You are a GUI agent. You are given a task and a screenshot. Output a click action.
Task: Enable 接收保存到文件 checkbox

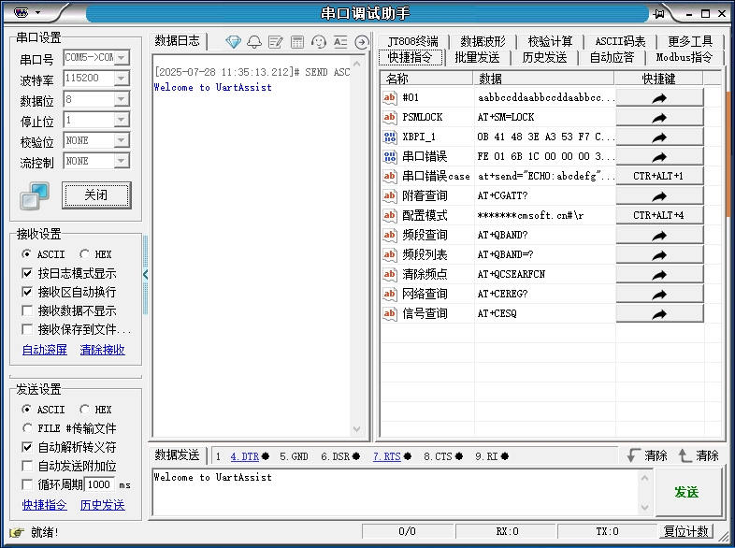pyautogui.click(x=27, y=329)
